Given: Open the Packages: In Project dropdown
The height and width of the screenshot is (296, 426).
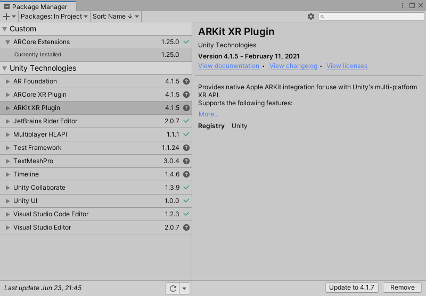Looking at the screenshot, I should [x=54, y=16].
